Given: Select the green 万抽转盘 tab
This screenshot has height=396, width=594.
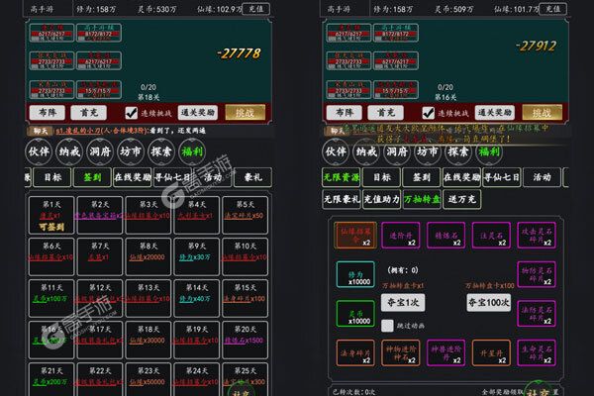Looking at the screenshot, I should [422, 199].
